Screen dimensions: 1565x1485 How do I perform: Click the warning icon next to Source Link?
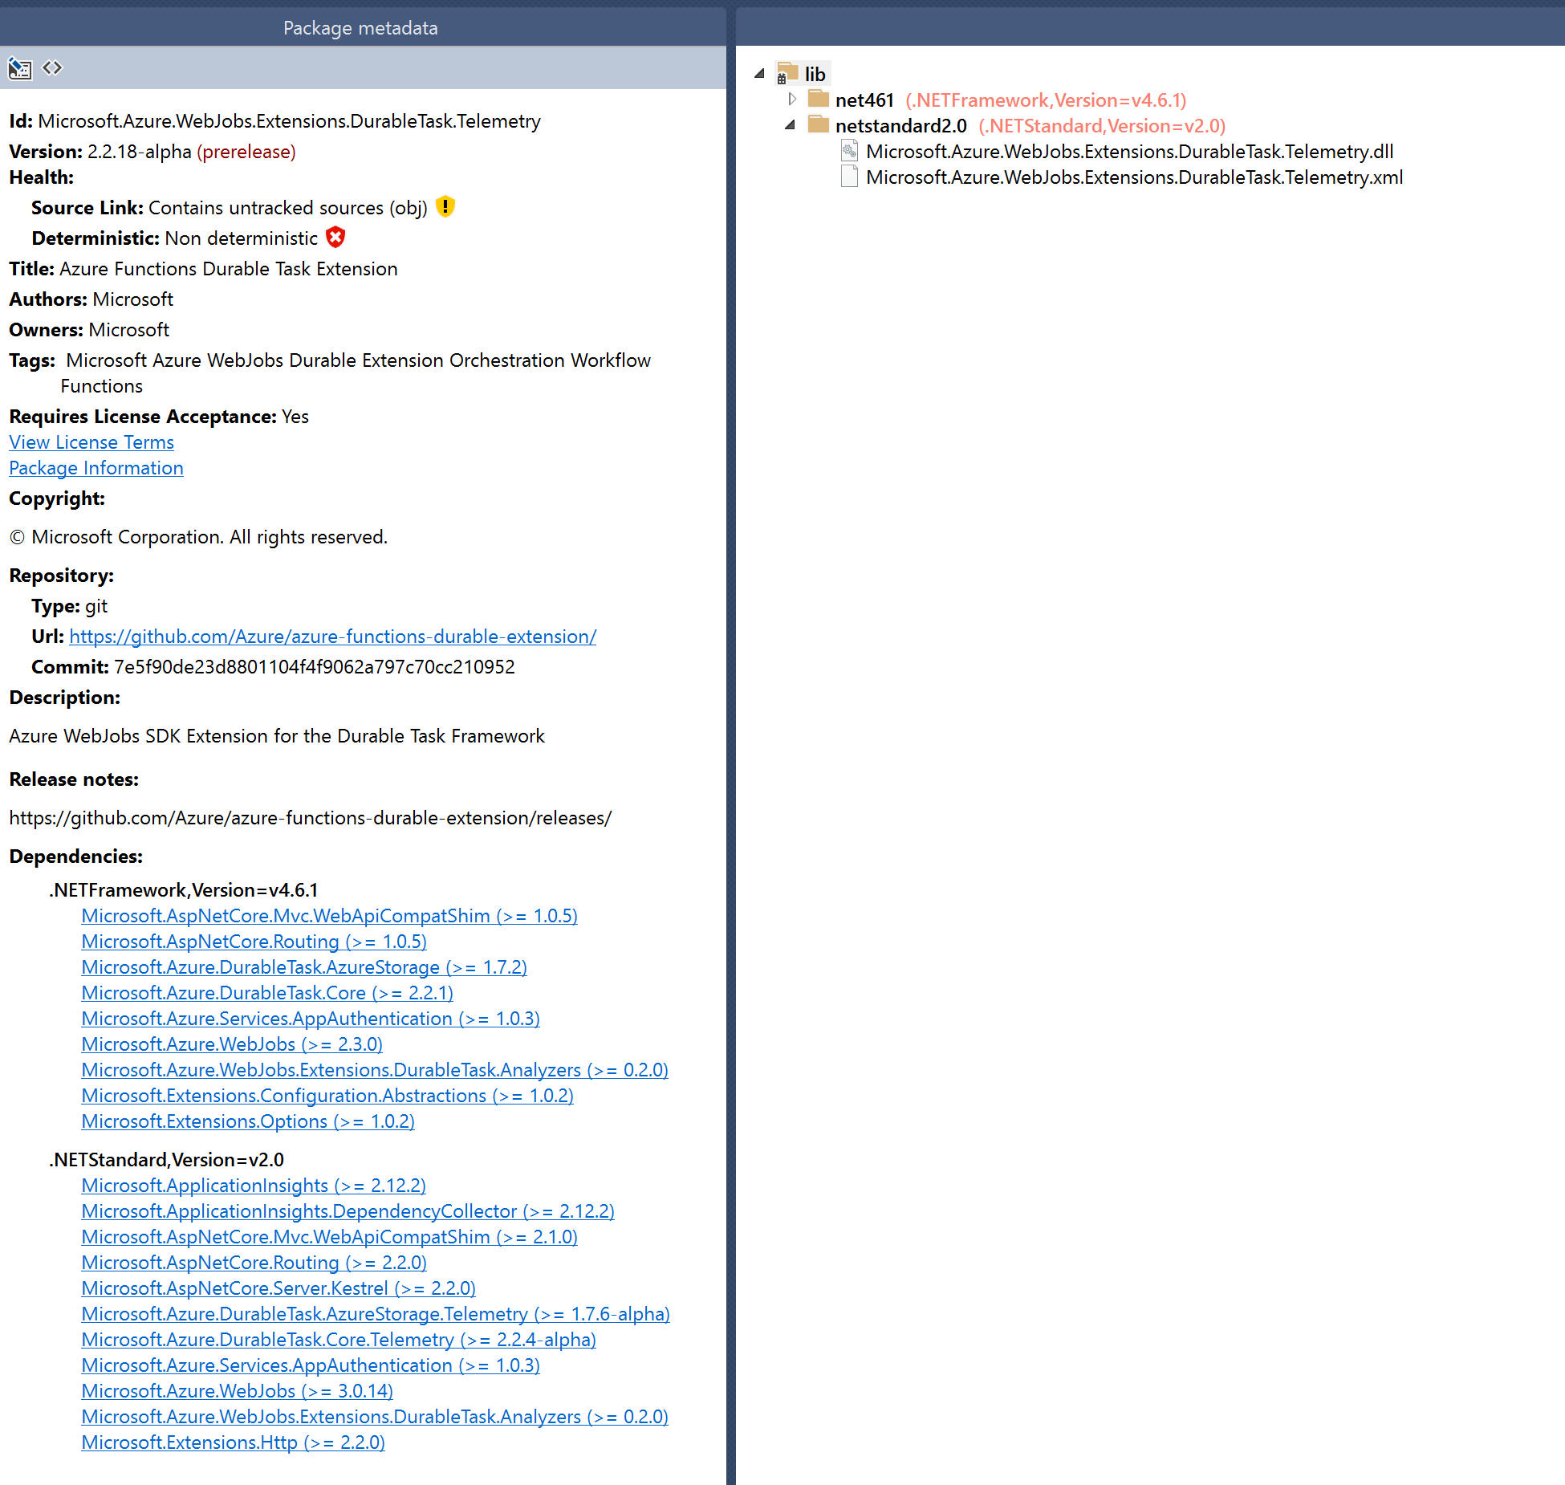[x=445, y=206]
